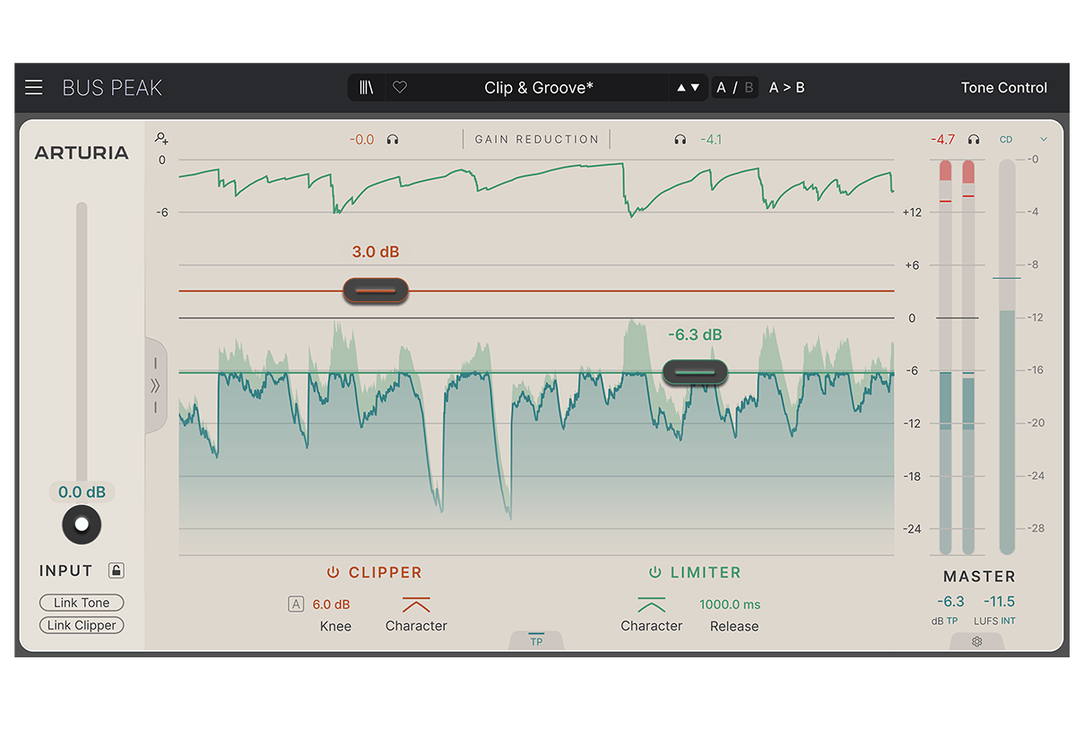Switch to preset slot B
The height and width of the screenshot is (756, 1084).
[749, 88]
